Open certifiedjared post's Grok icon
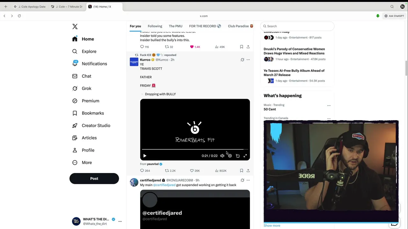This screenshot has height=229, width=408. (x=242, y=180)
